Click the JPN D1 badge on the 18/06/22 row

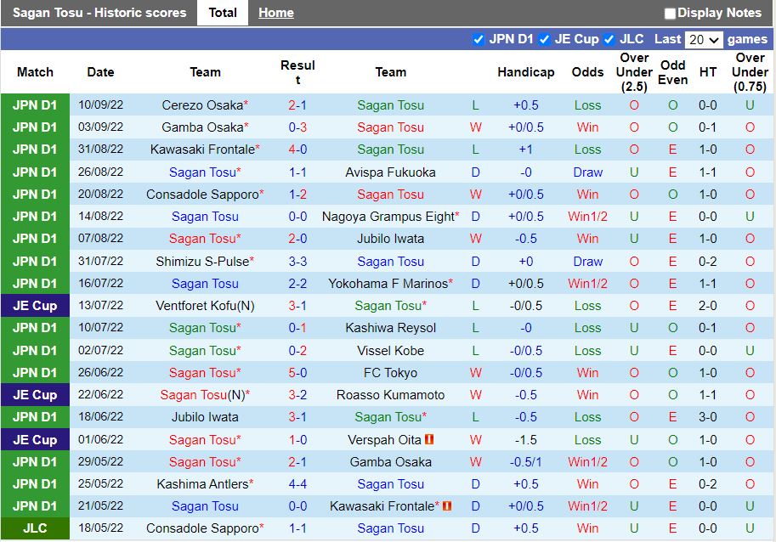tap(35, 416)
